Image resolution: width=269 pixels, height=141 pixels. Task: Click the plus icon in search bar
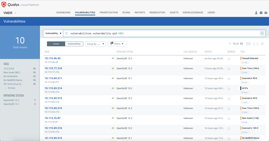point(262,33)
